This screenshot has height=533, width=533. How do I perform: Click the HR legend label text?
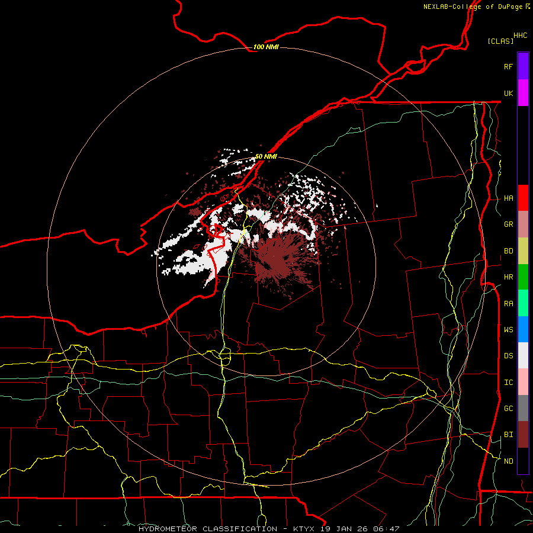(509, 277)
